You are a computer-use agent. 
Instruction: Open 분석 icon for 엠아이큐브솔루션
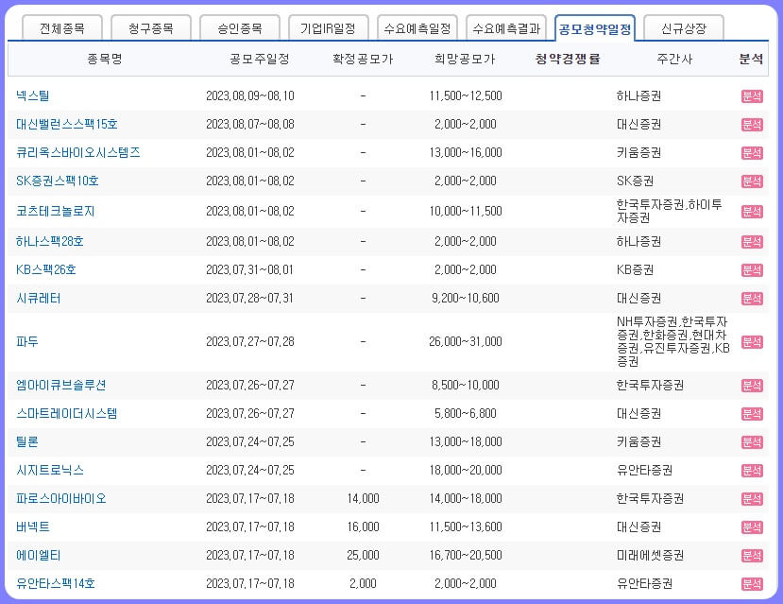pos(752,386)
